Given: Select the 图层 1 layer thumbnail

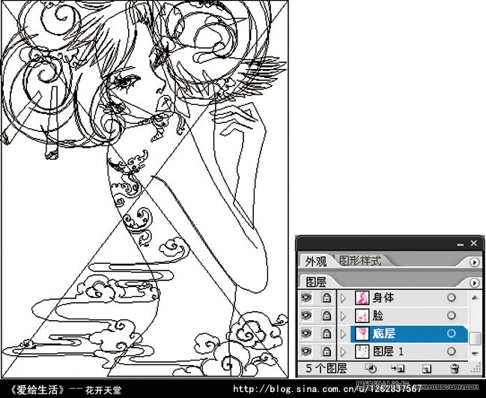Looking at the screenshot, I should click(362, 352).
